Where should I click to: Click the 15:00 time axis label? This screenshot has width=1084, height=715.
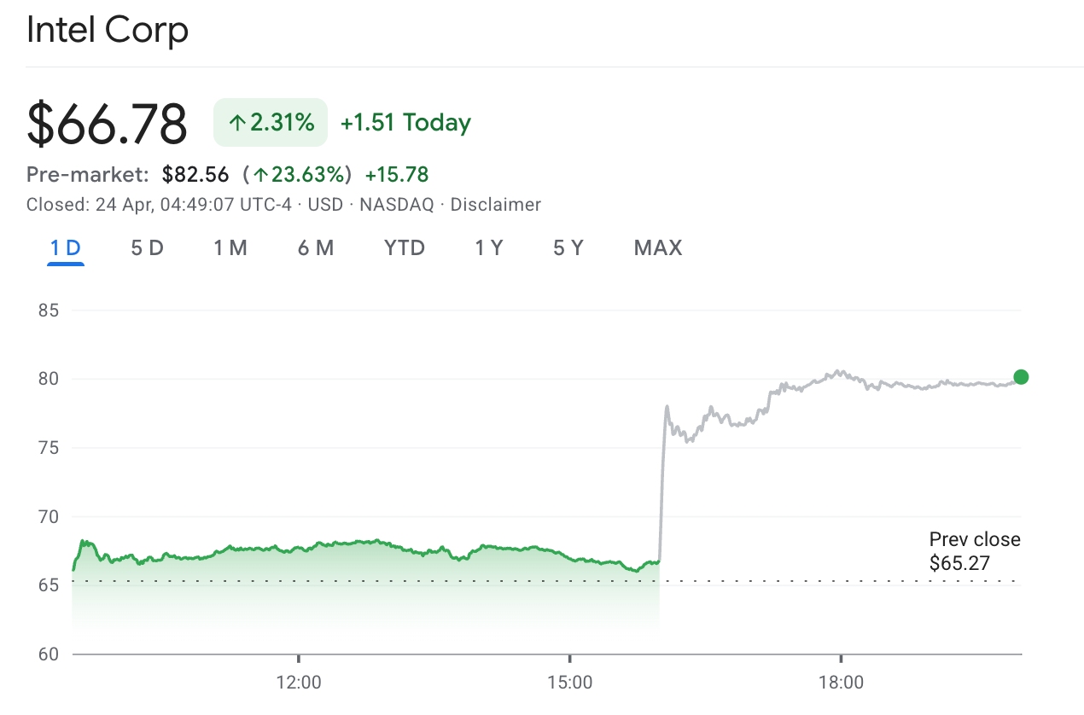coord(569,683)
